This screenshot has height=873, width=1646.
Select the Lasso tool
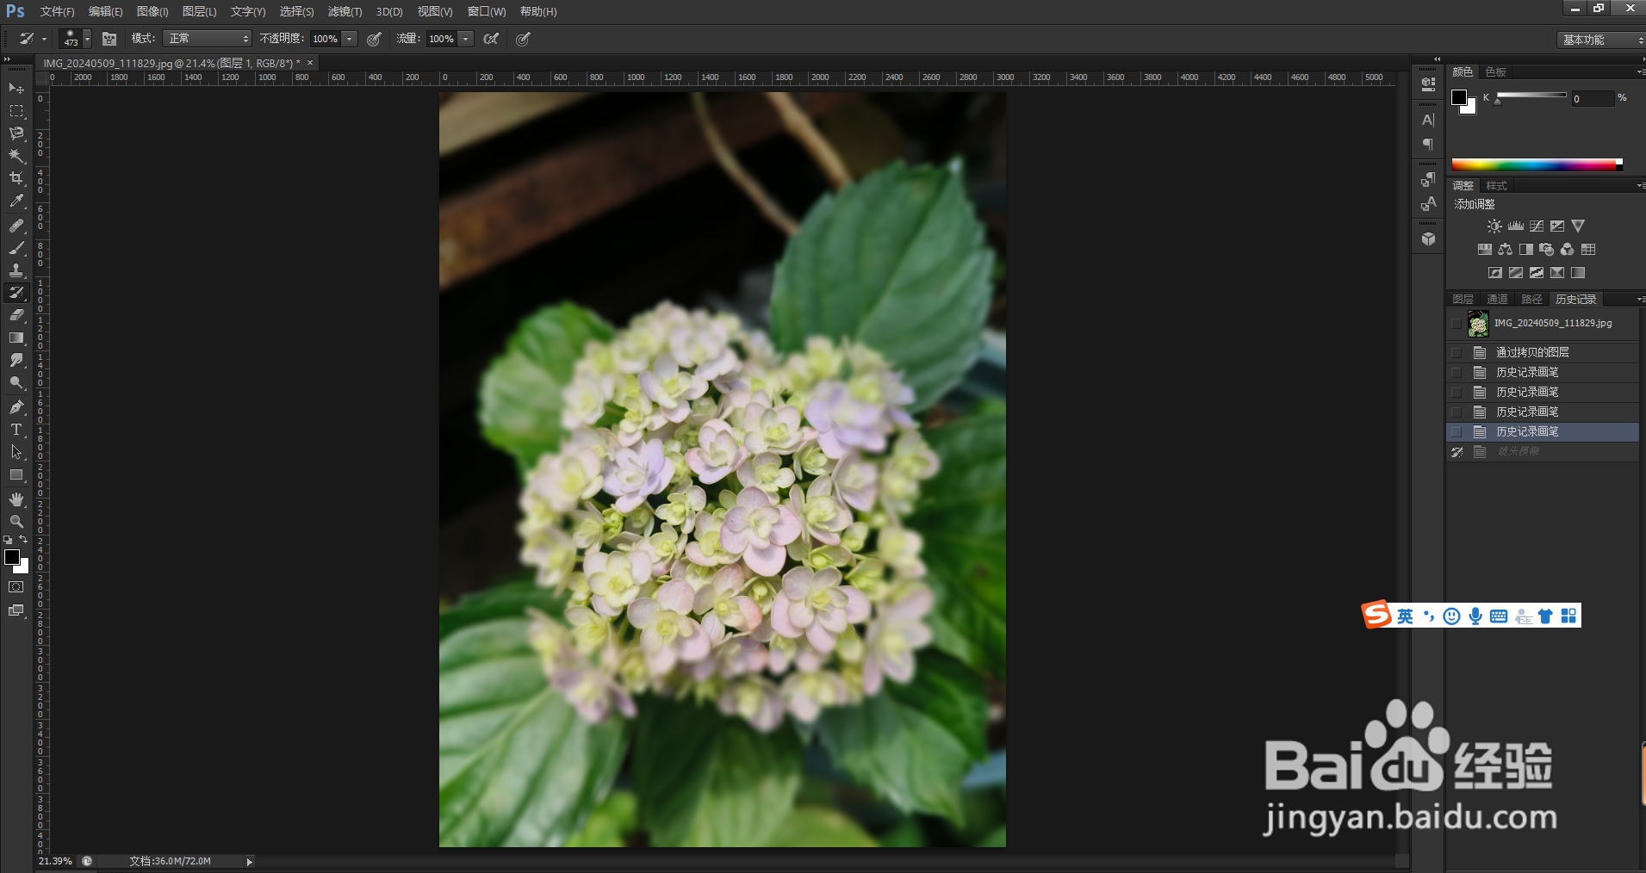click(16, 133)
